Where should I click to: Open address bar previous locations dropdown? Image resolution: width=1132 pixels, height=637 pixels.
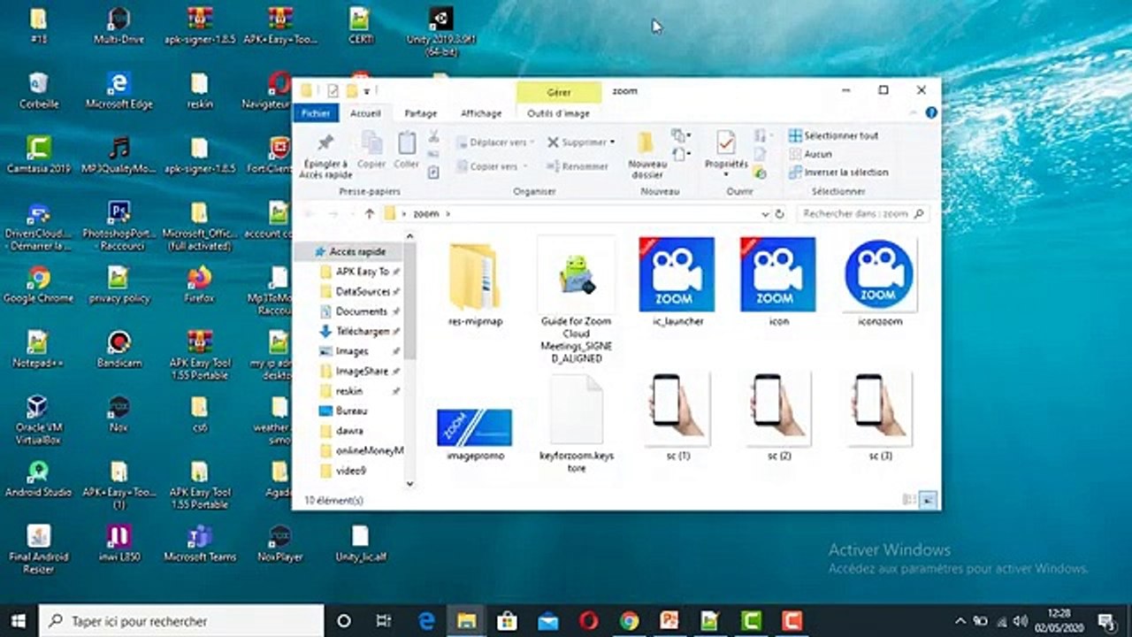pos(765,214)
